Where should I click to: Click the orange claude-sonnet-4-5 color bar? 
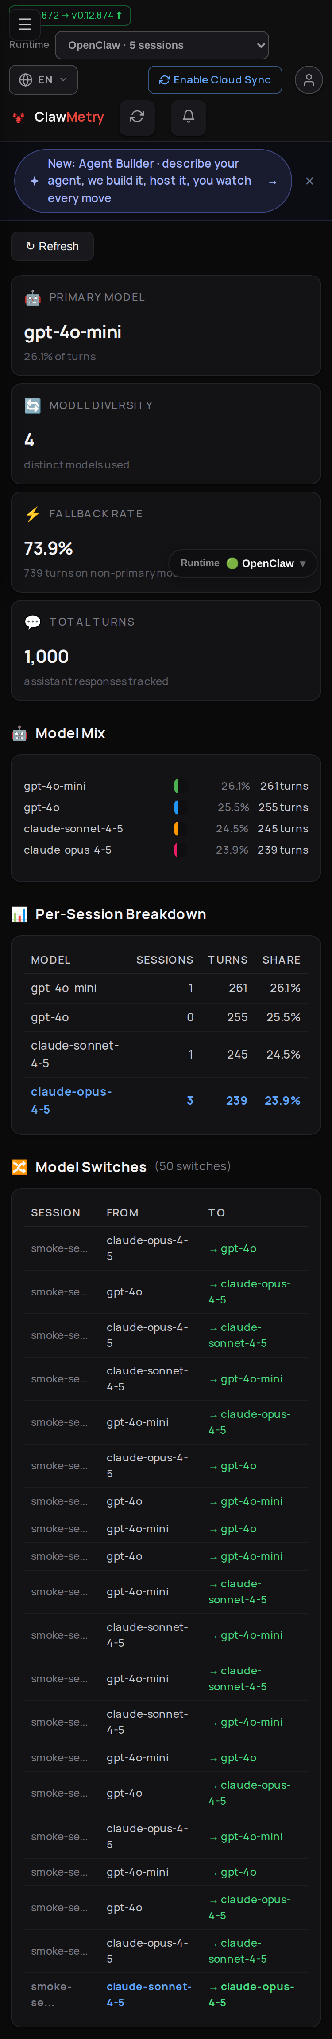click(x=176, y=828)
